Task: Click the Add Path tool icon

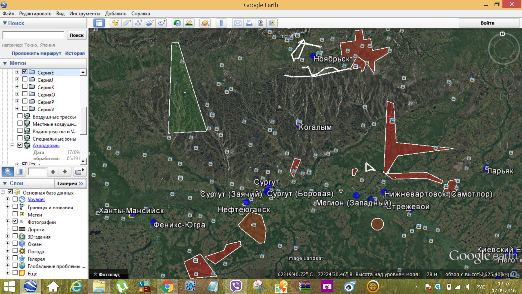Action: click(138, 23)
